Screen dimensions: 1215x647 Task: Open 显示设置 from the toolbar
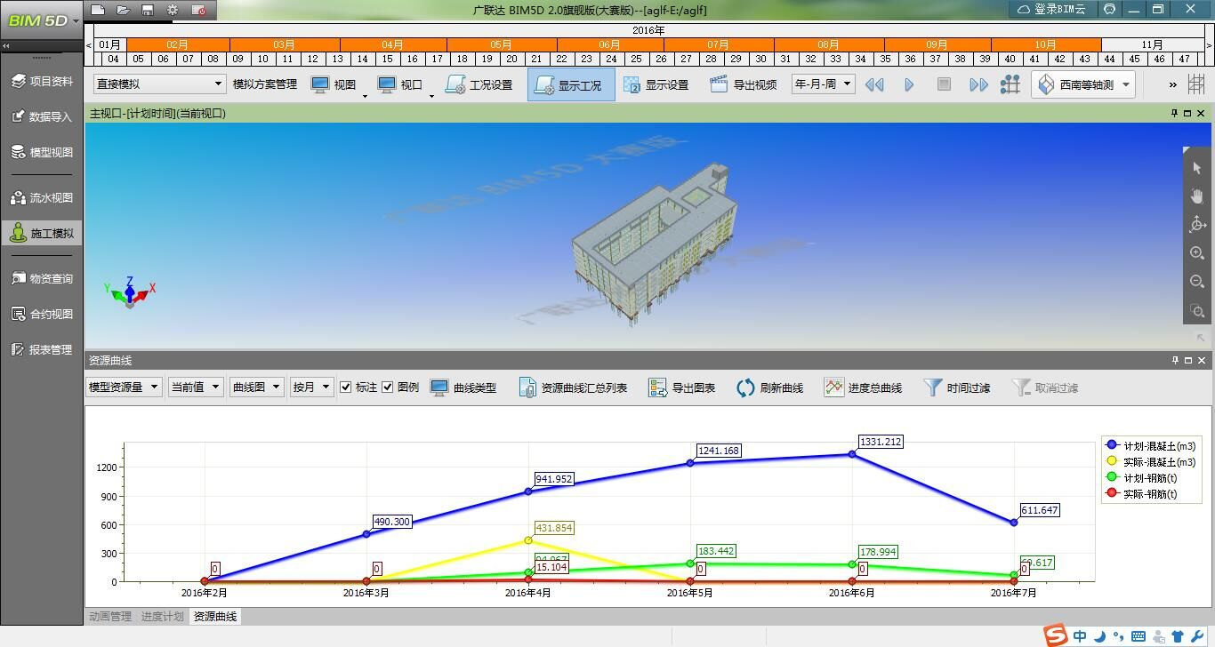pyautogui.click(x=632, y=84)
